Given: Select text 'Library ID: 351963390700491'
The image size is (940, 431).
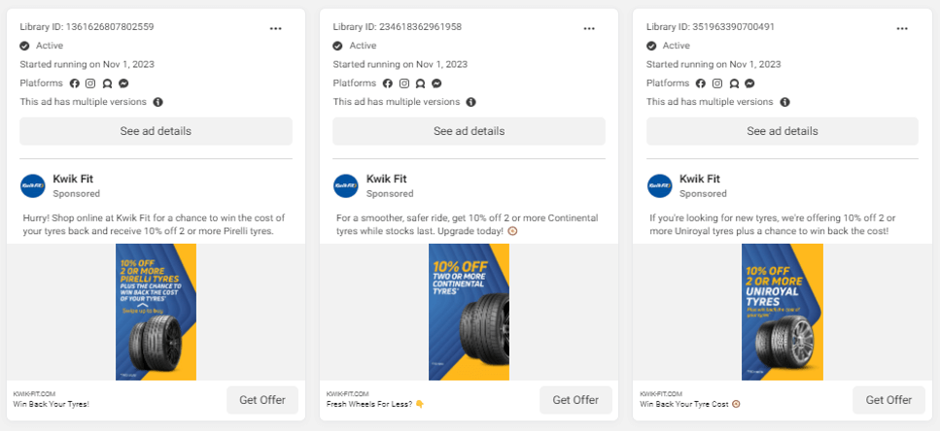Looking at the screenshot, I should tap(711, 27).
